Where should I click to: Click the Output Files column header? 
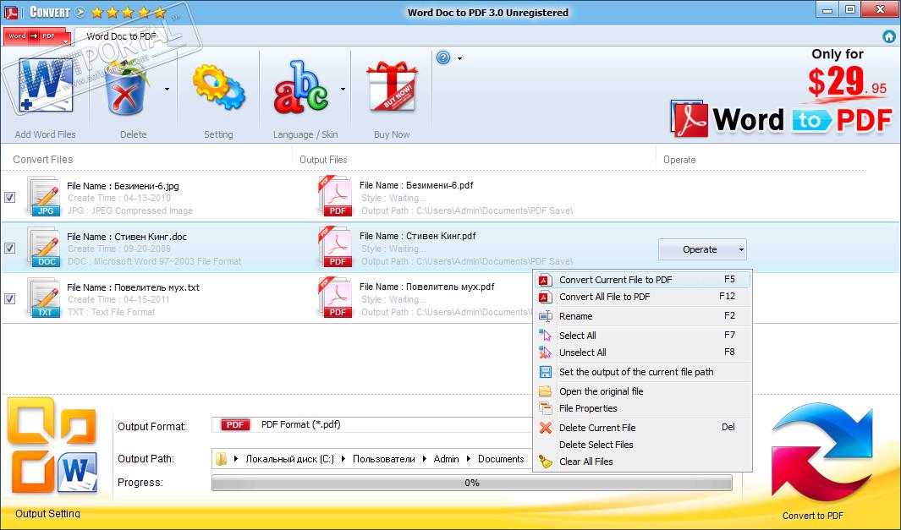tap(323, 160)
